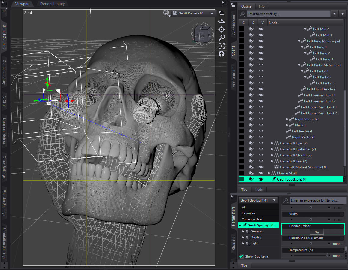
Task: Expand the Right Shoulder bone
Action: pos(287,119)
